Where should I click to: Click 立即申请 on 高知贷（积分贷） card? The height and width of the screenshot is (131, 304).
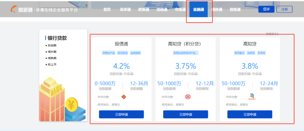point(185,114)
